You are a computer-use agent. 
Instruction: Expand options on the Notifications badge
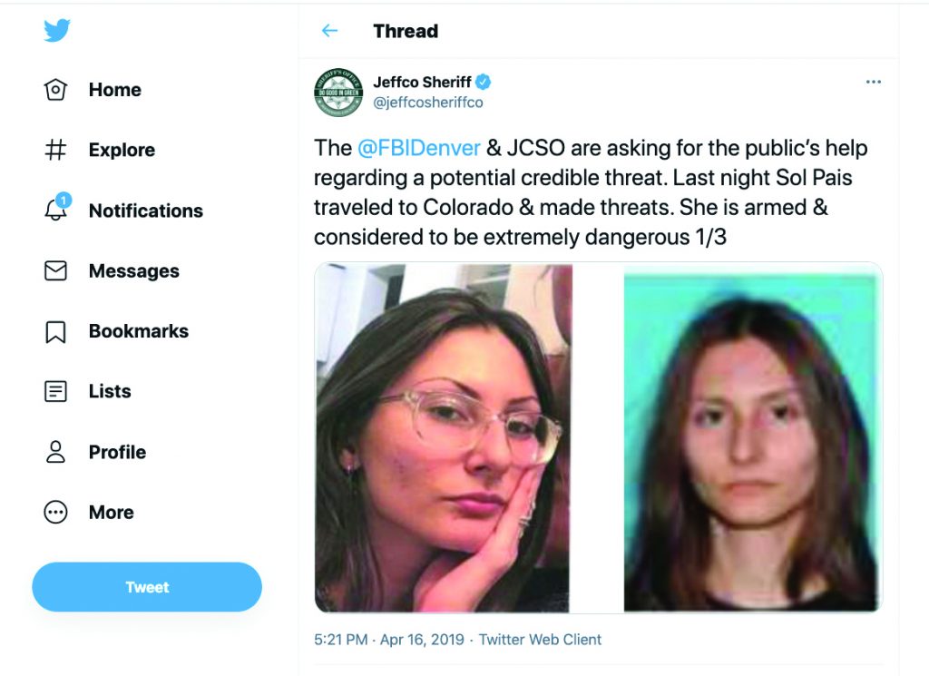[x=63, y=201]
